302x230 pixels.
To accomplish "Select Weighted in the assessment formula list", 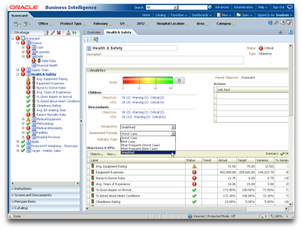I will tap(127, 153).
